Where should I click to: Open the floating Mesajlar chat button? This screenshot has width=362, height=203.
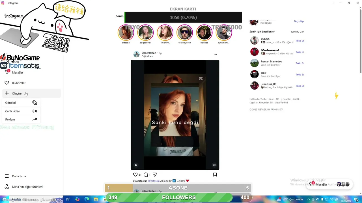(x=329, y=184)
